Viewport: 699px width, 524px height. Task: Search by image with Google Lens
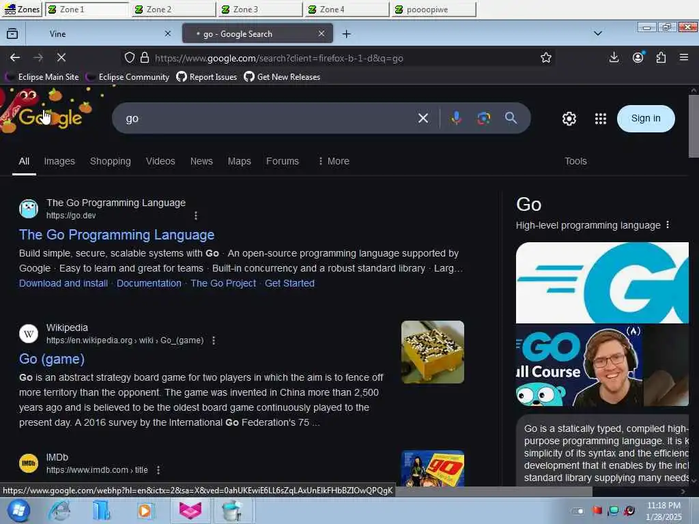tap(484, 118)
